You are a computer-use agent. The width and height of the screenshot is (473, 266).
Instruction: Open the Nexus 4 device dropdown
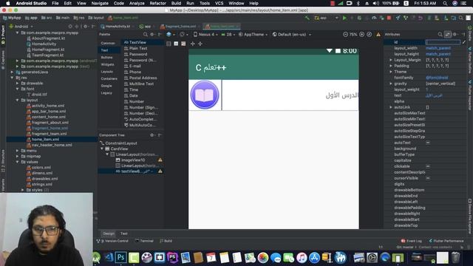coord(205,35)
